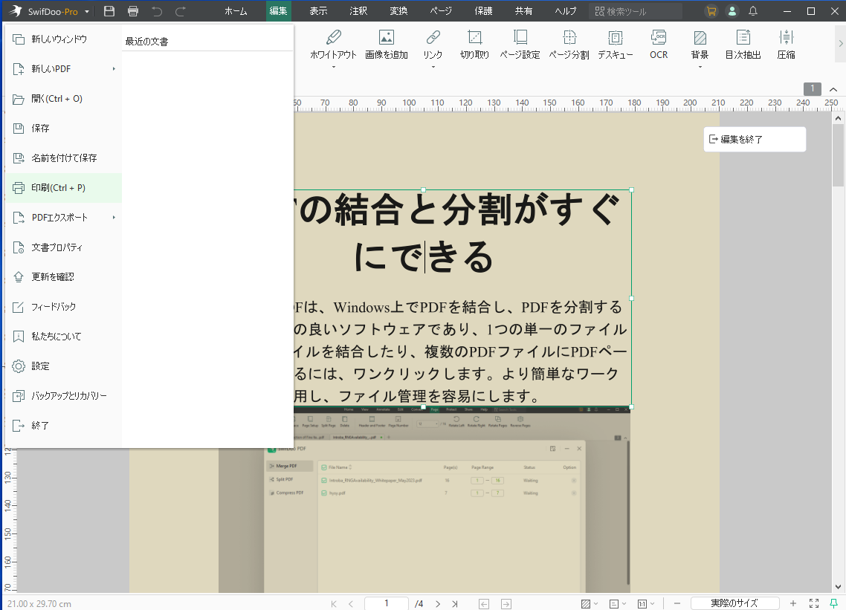Screen dimensions: 846x610
Task: Switch to the 表示 ribbon tab
Action: (318, 11)
